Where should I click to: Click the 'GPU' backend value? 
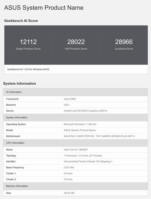click(x=66, y=105)
